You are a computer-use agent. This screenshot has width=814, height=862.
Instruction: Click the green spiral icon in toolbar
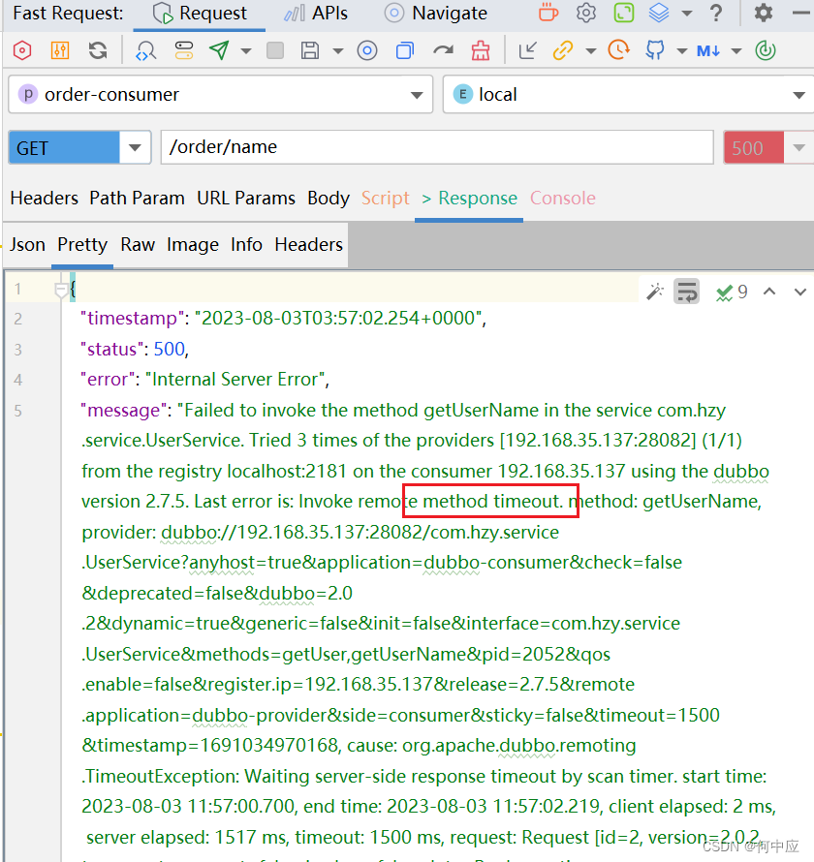(766, 50)
